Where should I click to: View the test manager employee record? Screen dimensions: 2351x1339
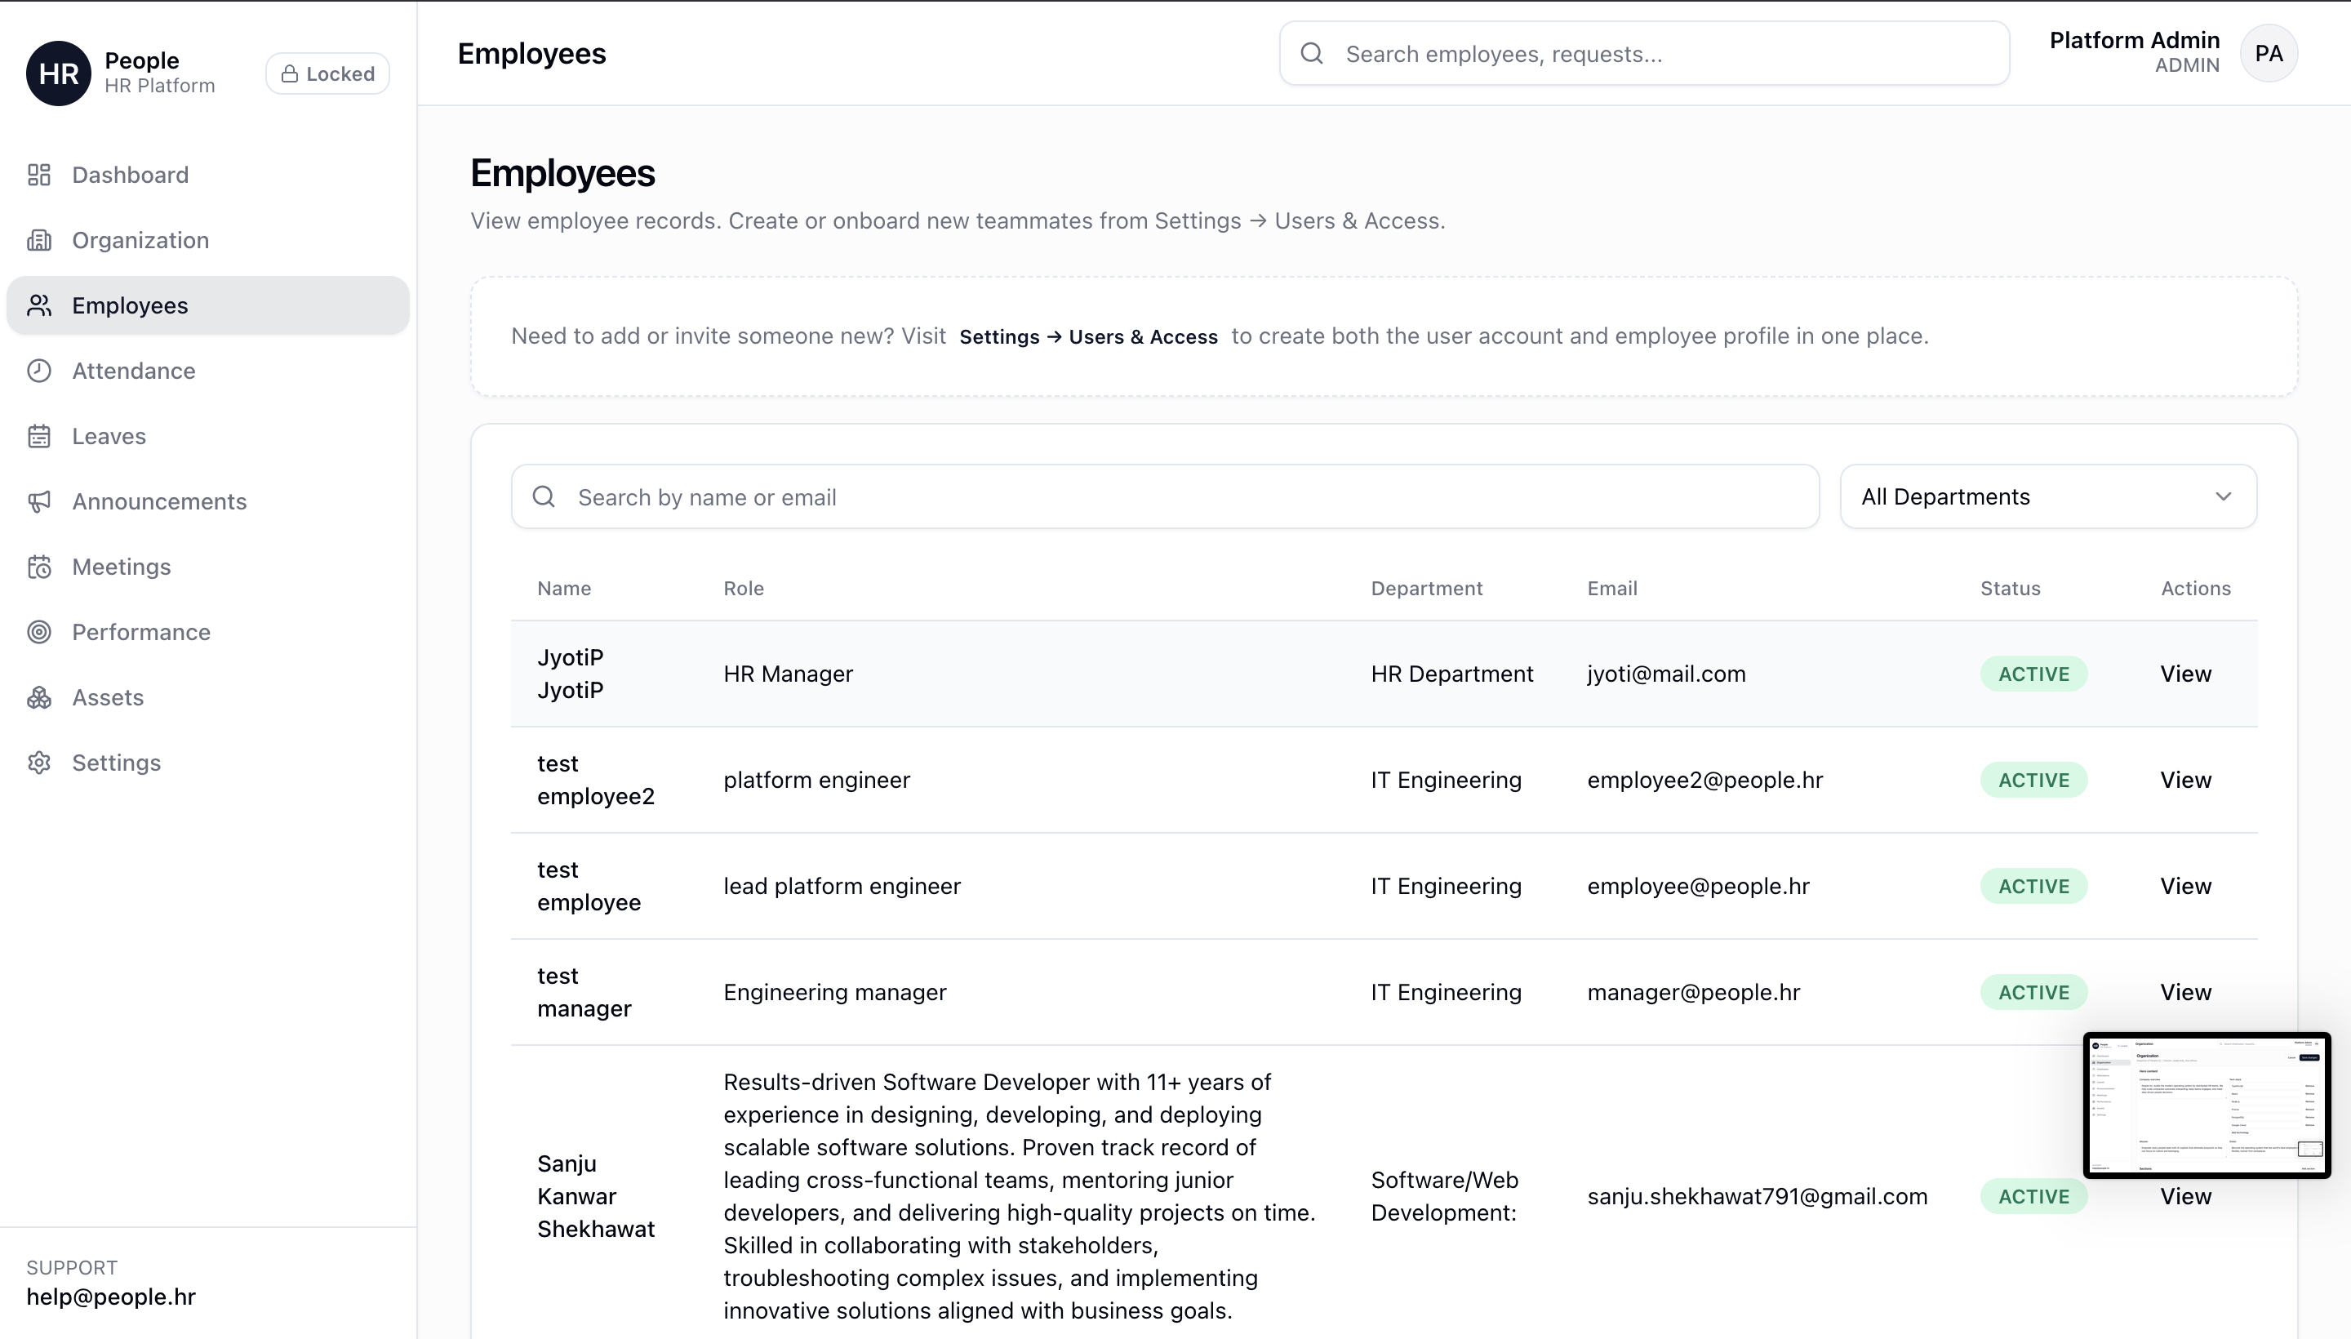pos(2184,992)
